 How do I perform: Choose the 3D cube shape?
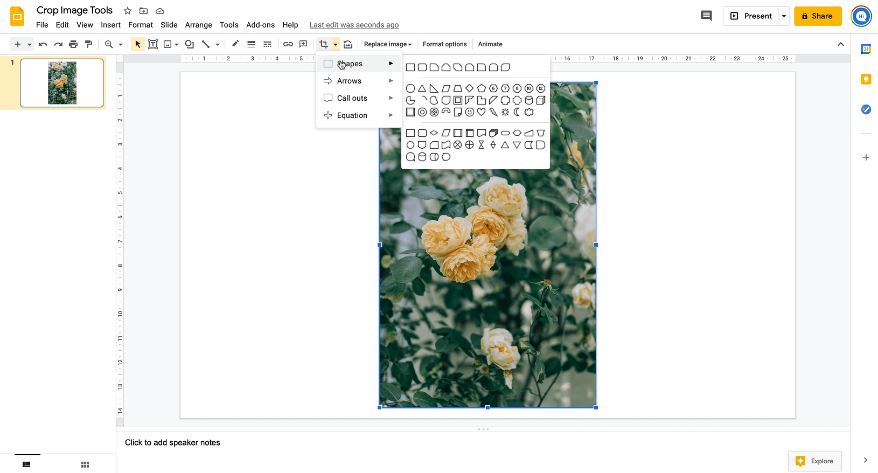point(541,100)
